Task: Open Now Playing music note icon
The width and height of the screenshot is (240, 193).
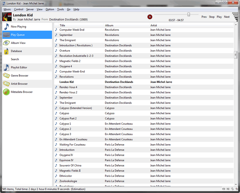Action: (6, 26)
